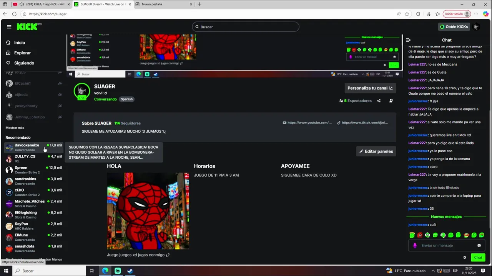Image resolution: width=492 pixels, height=276 pixels.
Task: Open the Edge Copilot icon
Action: (486, 14)
